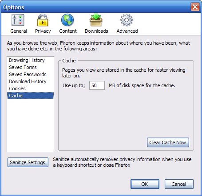Viewport: 202px width, 196px height.
Task: Select the Privacy padlock icon
Action: (x=43, y=20)
